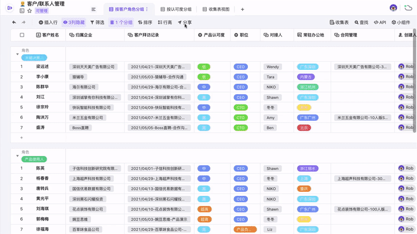The image size is (417, 234).
Task: Open the API panel
Action: (380, 23)
